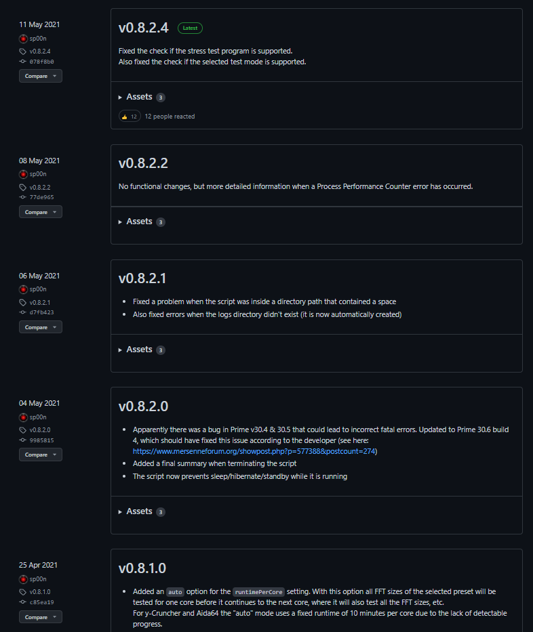533x632 pixels.
Task: Click the thumbs-up reaction with 12 count
Action: (x=130, y=117)
